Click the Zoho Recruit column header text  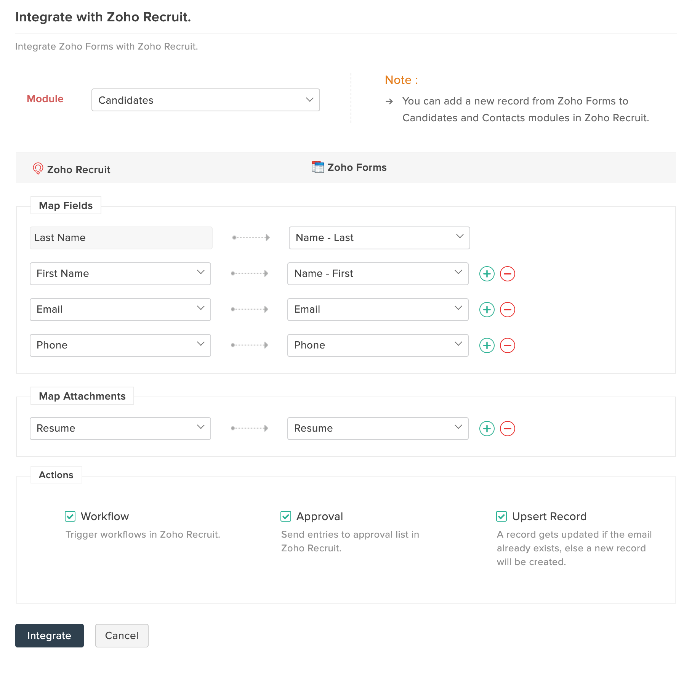point(78,170)
